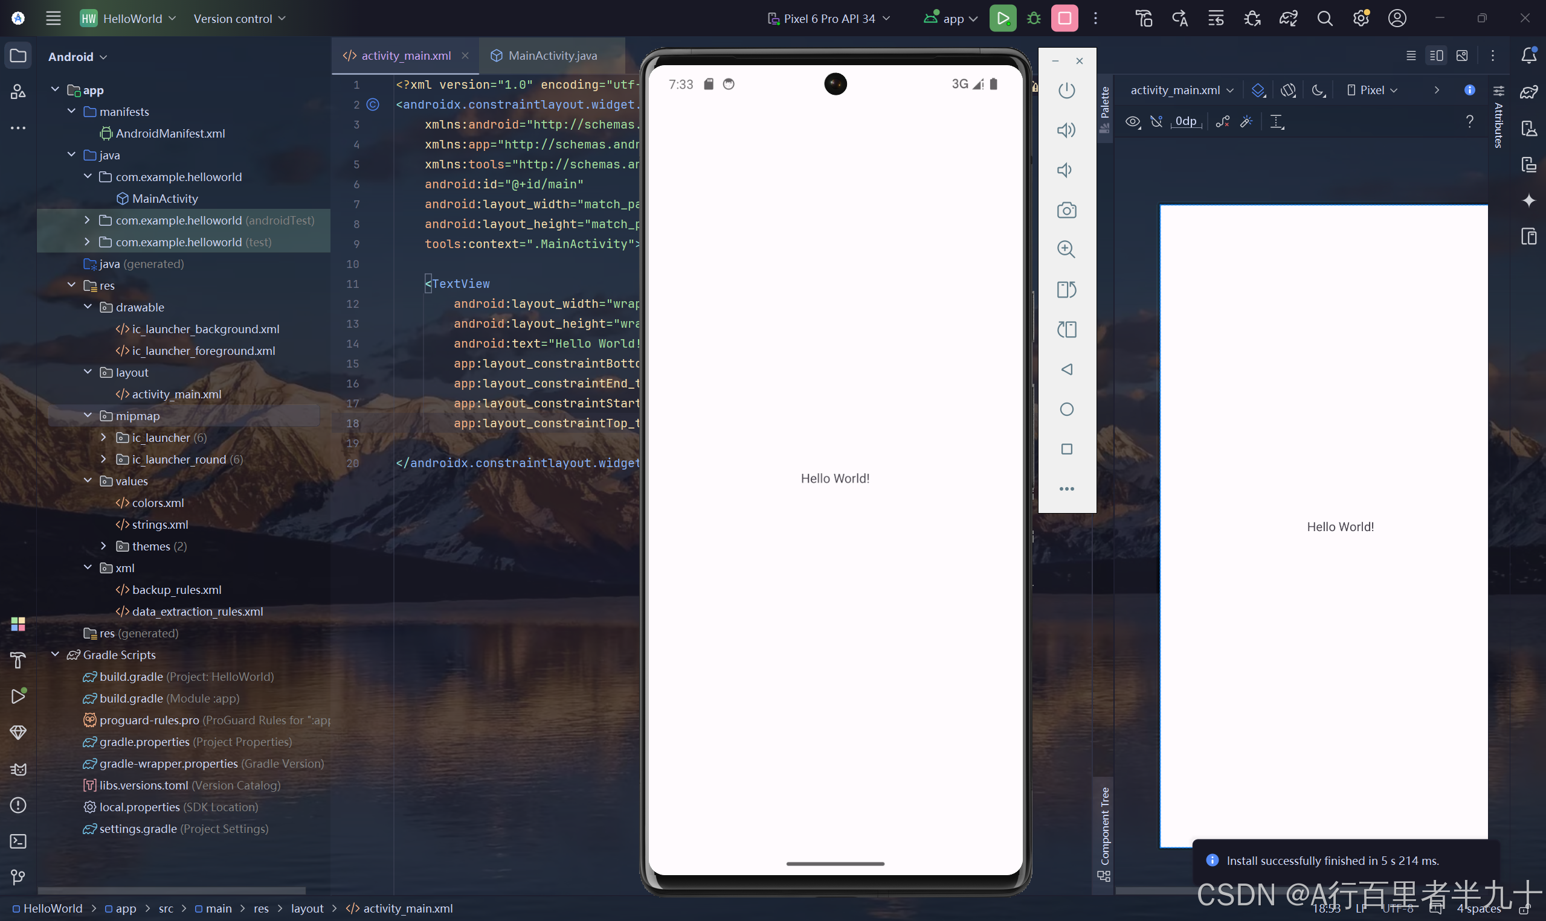Open the Logcat tool window
This screenshot has width=1546, height=921.
pyautogui.click(x=18, y=770)
